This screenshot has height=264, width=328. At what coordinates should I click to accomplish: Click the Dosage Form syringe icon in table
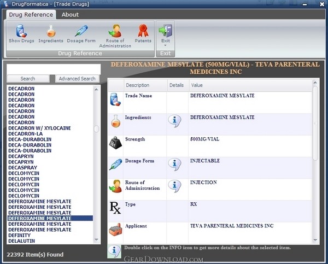point(115,164)
